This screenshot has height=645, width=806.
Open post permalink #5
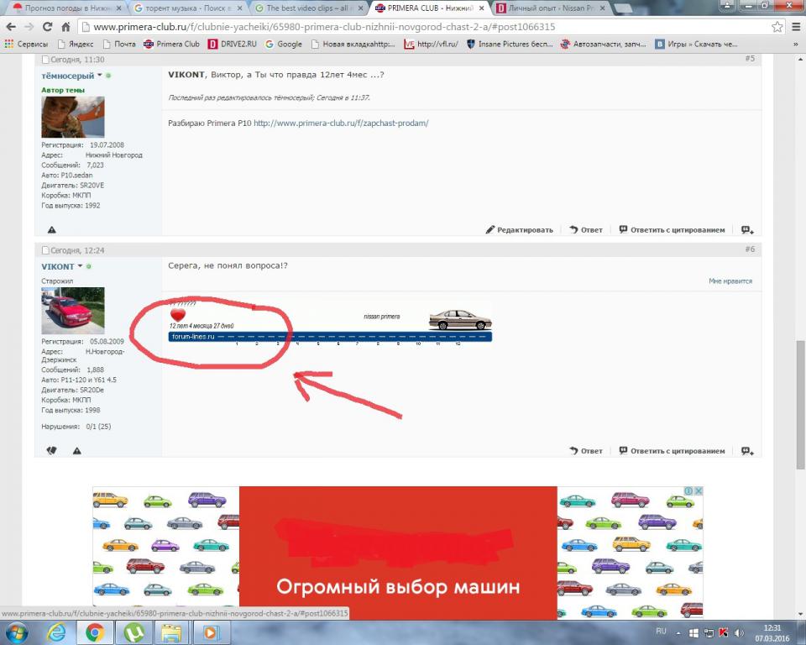click(750, 59)
